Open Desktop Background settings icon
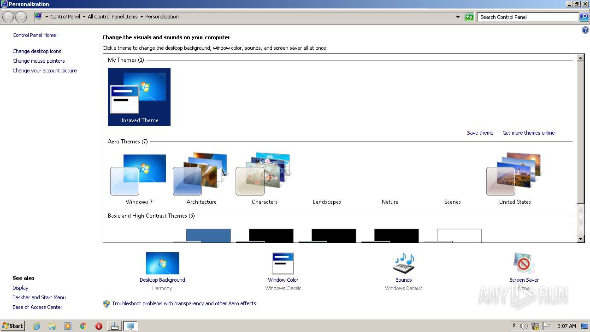 point(162,263)
